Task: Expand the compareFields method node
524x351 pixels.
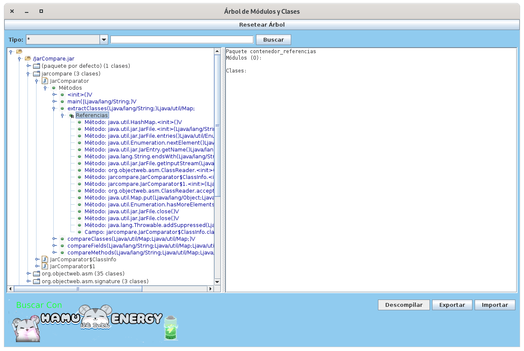Action: tap(54, 246)
